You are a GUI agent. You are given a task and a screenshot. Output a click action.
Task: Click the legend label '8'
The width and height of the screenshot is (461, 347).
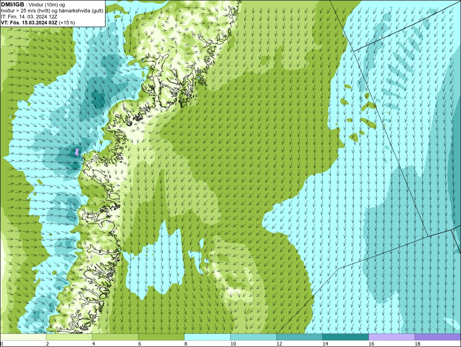(185, 344)
